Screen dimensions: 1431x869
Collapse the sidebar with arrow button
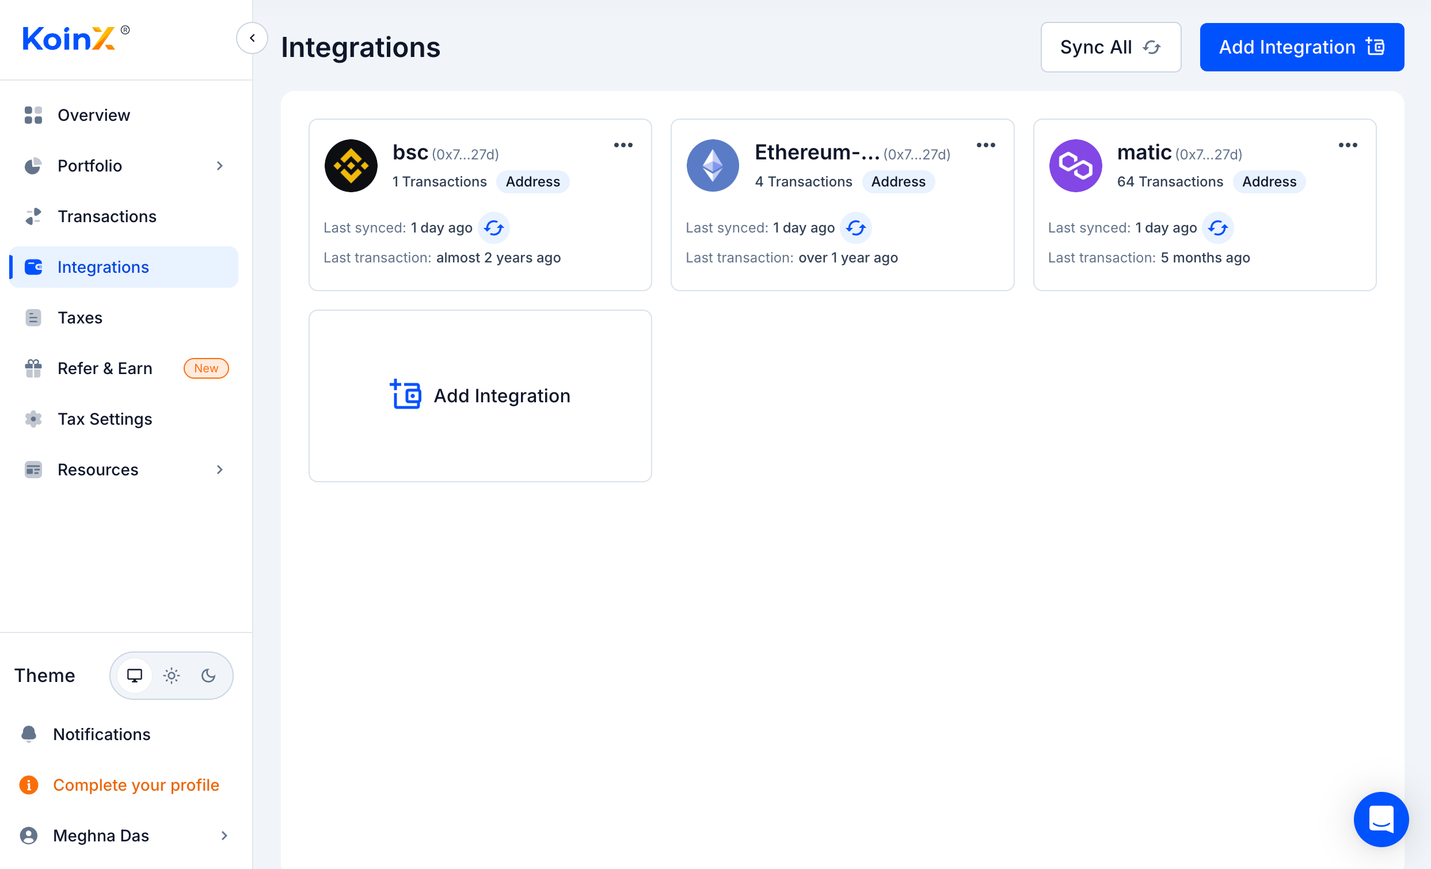click(252, 39)
